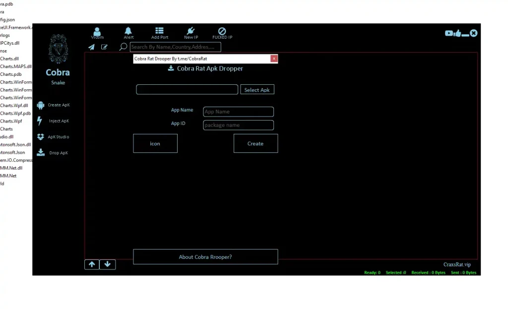Click the icon selector box in dropper
This screenshot has height=309, width=508.
click(x=155, y=143)
